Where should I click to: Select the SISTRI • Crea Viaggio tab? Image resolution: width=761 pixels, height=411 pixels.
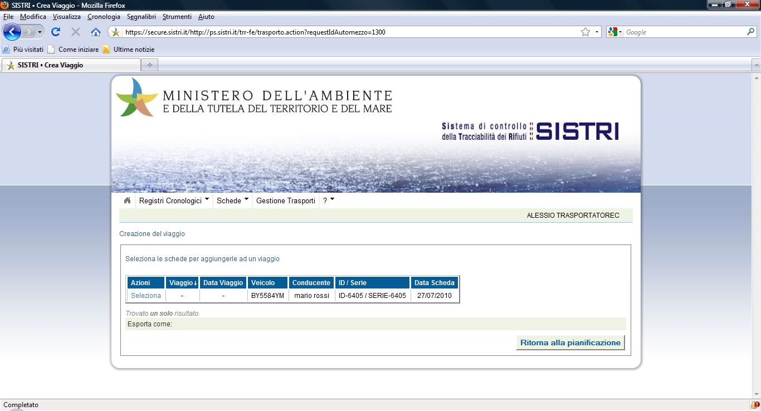70,65
